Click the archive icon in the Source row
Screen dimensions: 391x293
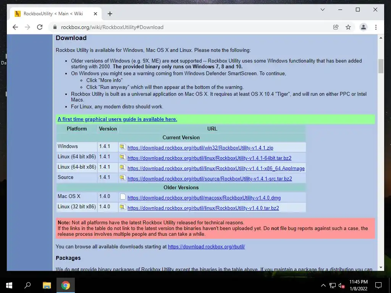coord(123,178)
